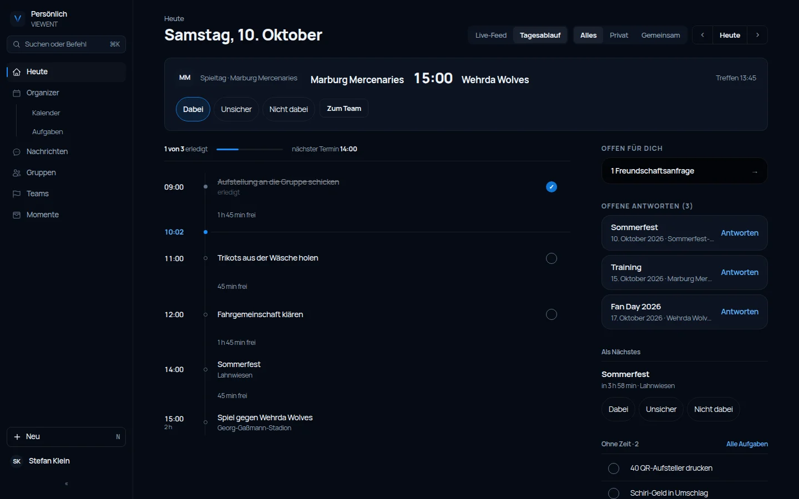Switch to the Live-Feed tab
This screenshot has width=799, height=499.
(491, 35)
